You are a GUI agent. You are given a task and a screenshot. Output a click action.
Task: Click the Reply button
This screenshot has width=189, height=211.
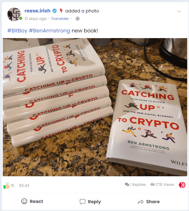(x=90, y=202)
